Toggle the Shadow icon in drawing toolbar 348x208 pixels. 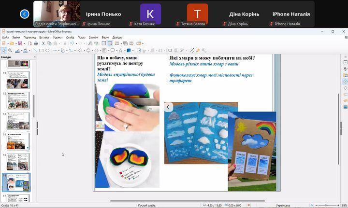coord(170,51)
